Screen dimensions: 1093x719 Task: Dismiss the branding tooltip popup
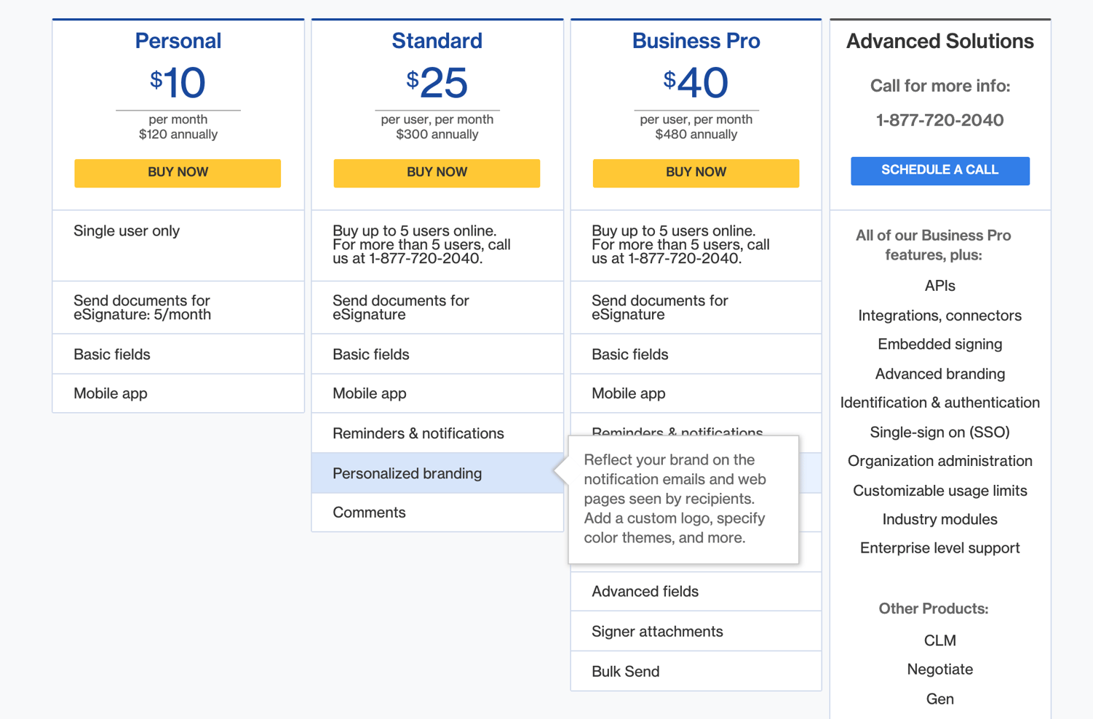[x=684, y=499]
